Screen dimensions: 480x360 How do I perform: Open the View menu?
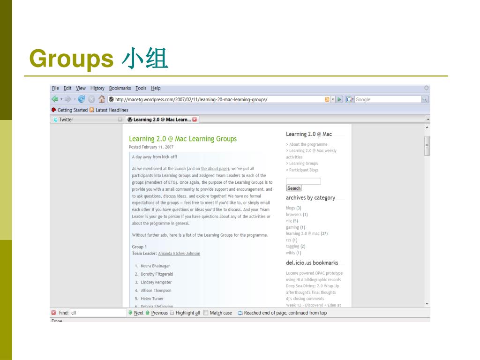[81, 88]
